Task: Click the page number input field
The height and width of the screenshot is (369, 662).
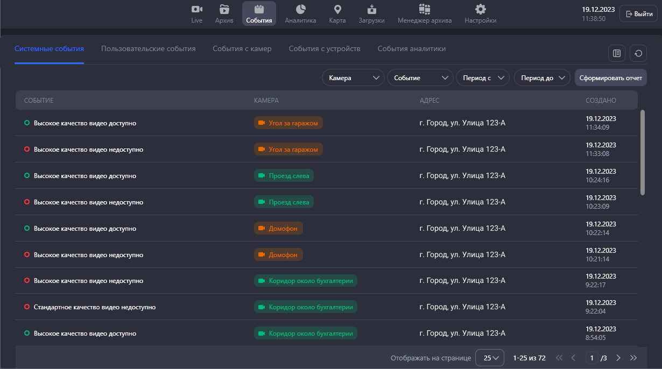Action: pos(592,358)
